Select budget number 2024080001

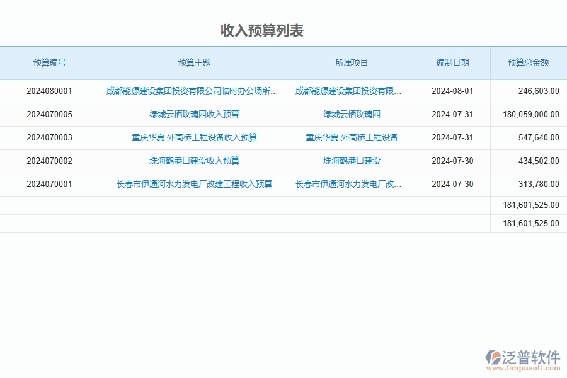51,91
